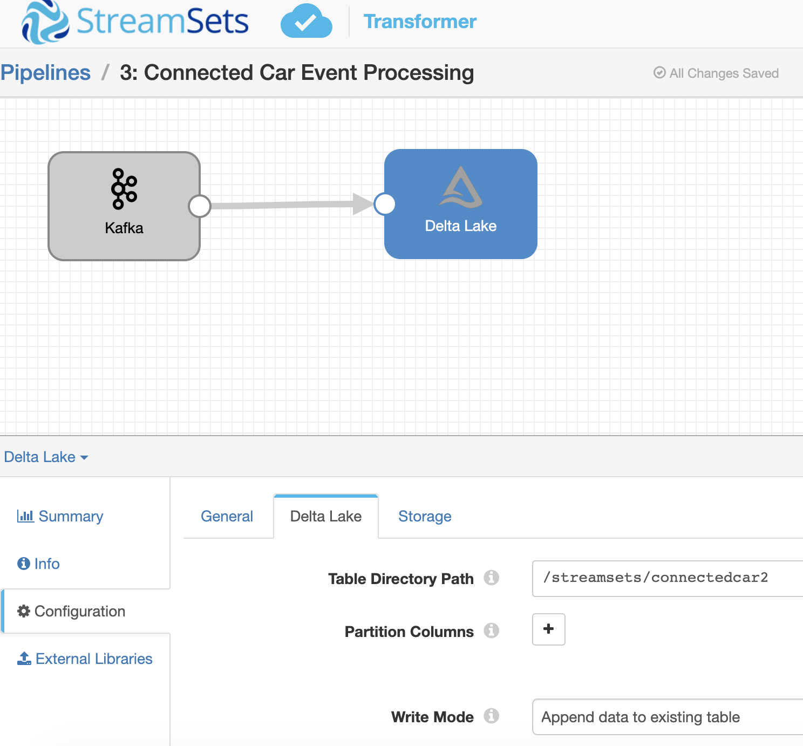This screenshot has height=746, width=803.
Task: Add a partition column with plus button
Action: tap(548, 629)
